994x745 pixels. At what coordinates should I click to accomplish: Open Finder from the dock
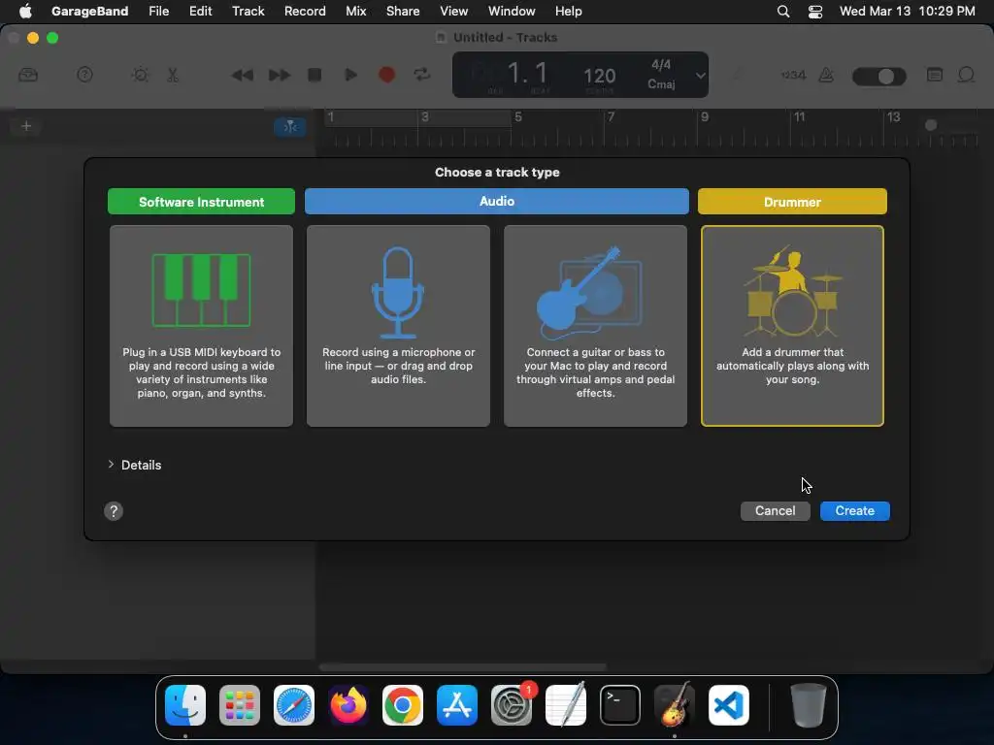(185, 705)
